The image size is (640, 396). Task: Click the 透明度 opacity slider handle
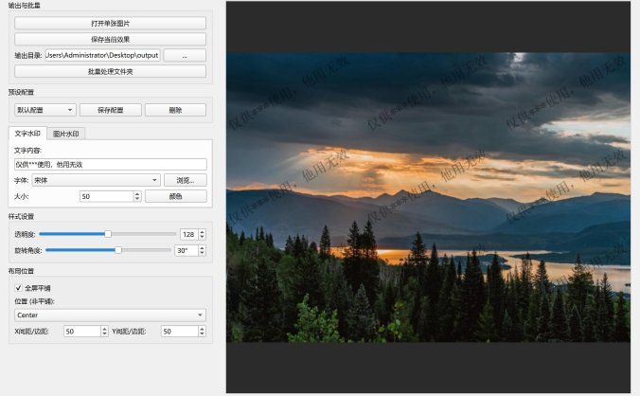108,234
